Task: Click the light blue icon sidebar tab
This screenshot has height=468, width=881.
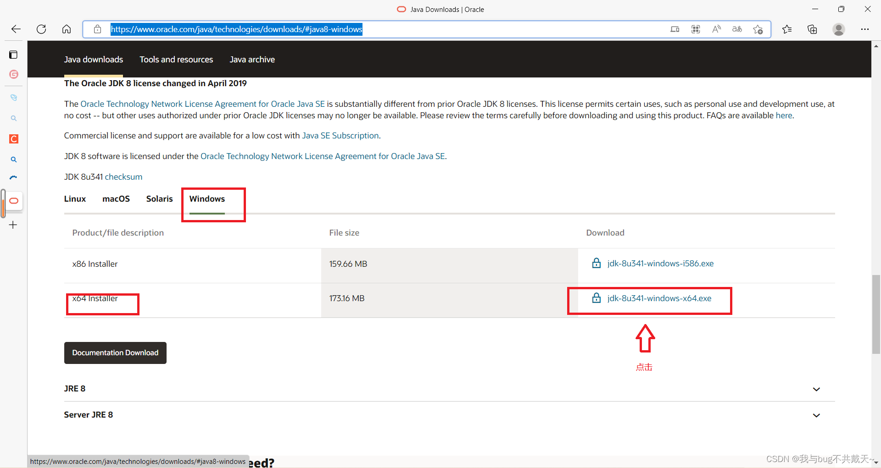Action: tap(14, 98)
